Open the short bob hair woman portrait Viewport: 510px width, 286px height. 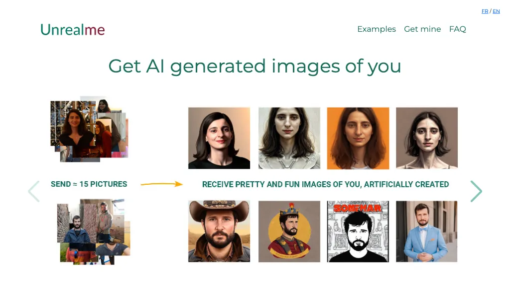point(426,138)
